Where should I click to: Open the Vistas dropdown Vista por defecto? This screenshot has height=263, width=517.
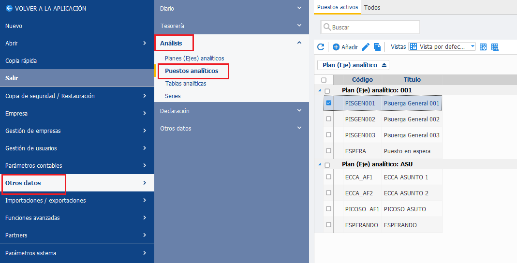[x=442, y=46]
